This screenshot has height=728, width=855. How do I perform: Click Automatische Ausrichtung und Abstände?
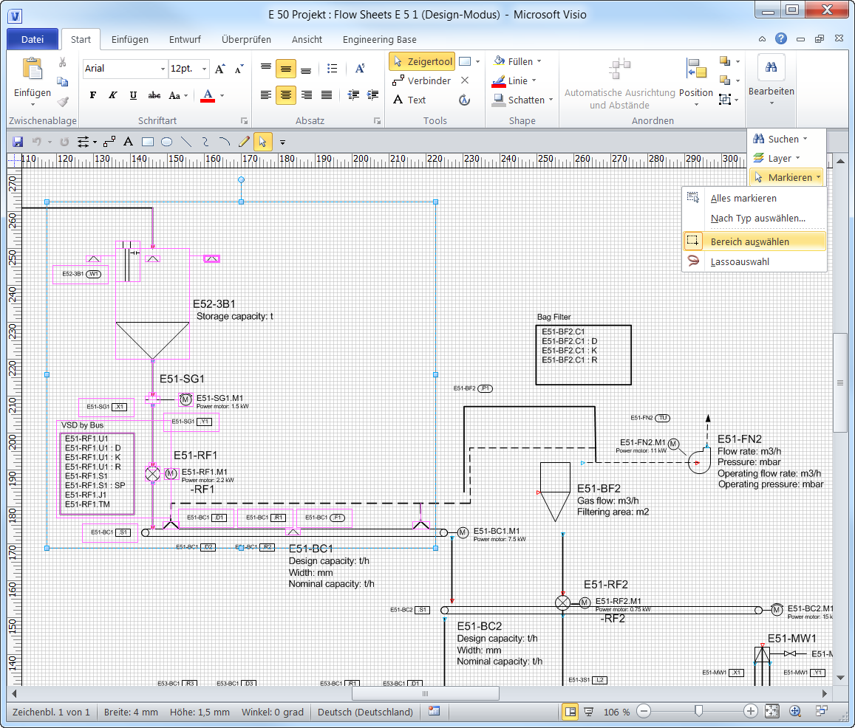click(619, 82)
